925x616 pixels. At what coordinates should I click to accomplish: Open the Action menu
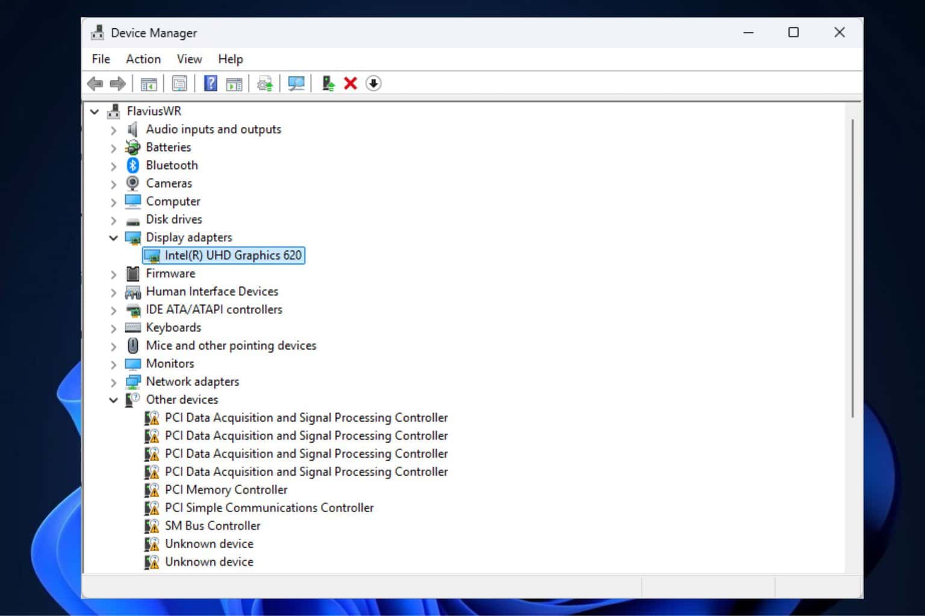pos(143,59)
